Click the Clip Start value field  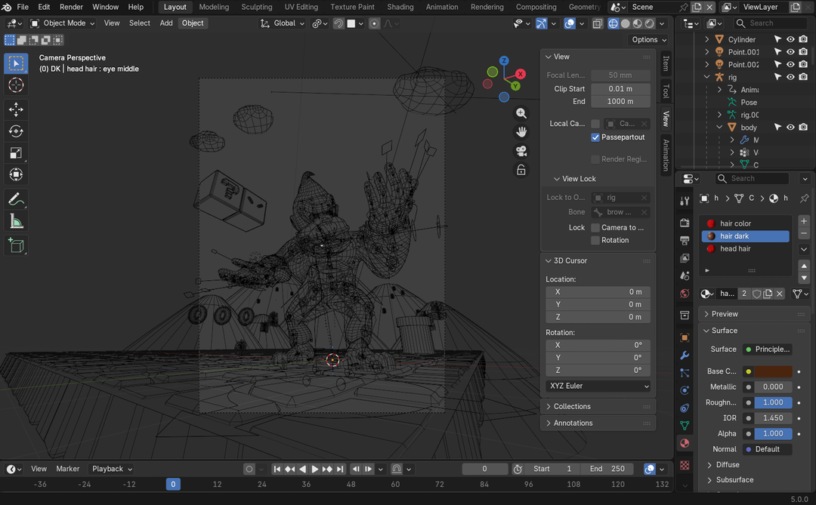pyautogui.click(x=620, y=88)
